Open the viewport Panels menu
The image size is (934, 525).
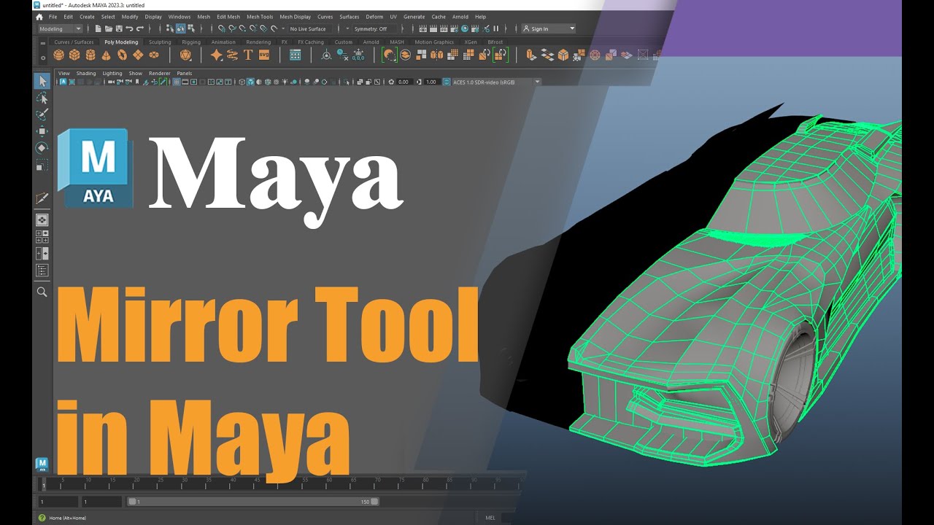[x=185, y=73]
